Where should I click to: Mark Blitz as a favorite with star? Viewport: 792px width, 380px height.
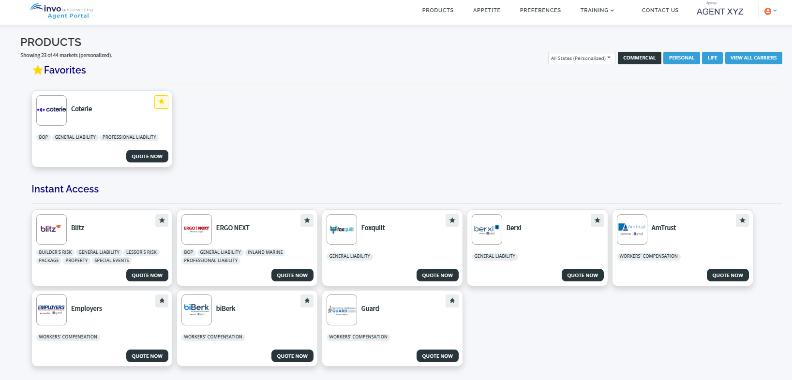[x=162, y=220]
